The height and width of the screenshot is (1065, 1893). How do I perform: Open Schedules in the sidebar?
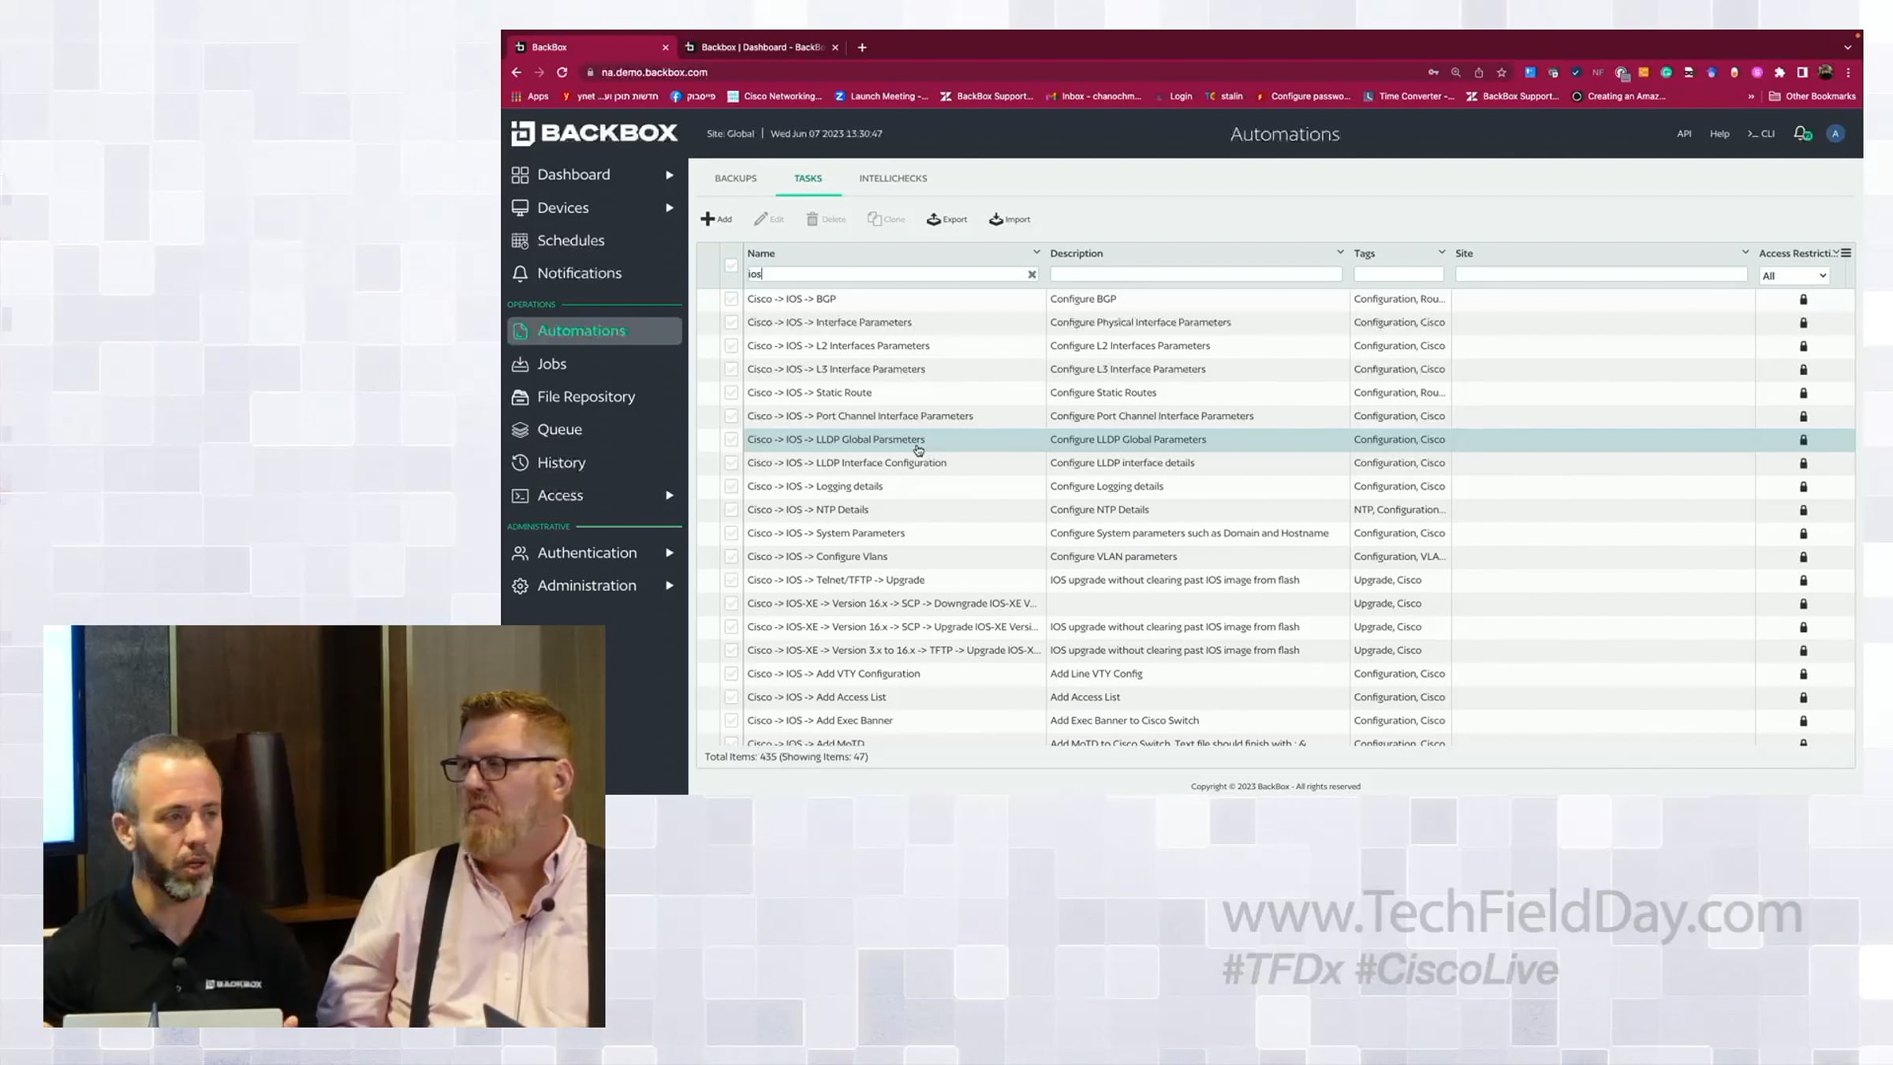pyautogui.click(x=569, y=240)
